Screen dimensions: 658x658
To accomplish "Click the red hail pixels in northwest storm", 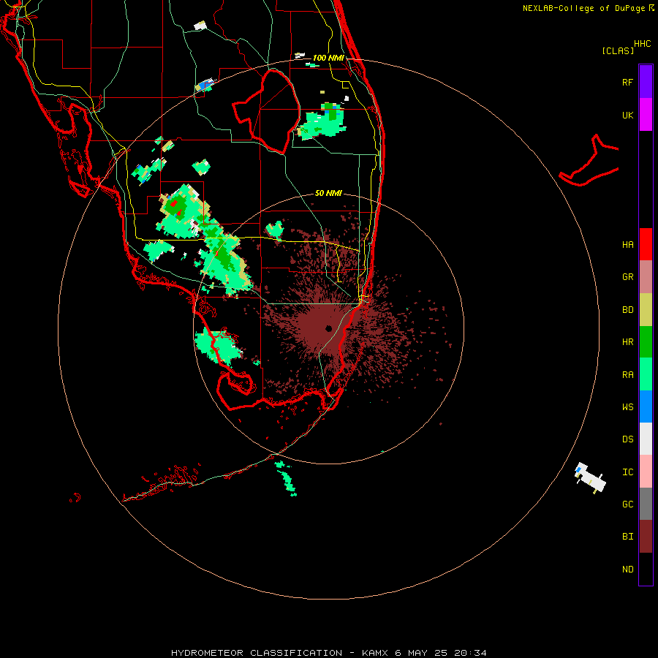I will (174, 204).
